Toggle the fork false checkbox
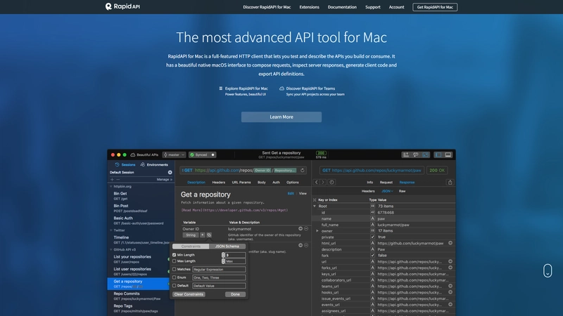The image size is (563, 316). (x=372, y=255)
